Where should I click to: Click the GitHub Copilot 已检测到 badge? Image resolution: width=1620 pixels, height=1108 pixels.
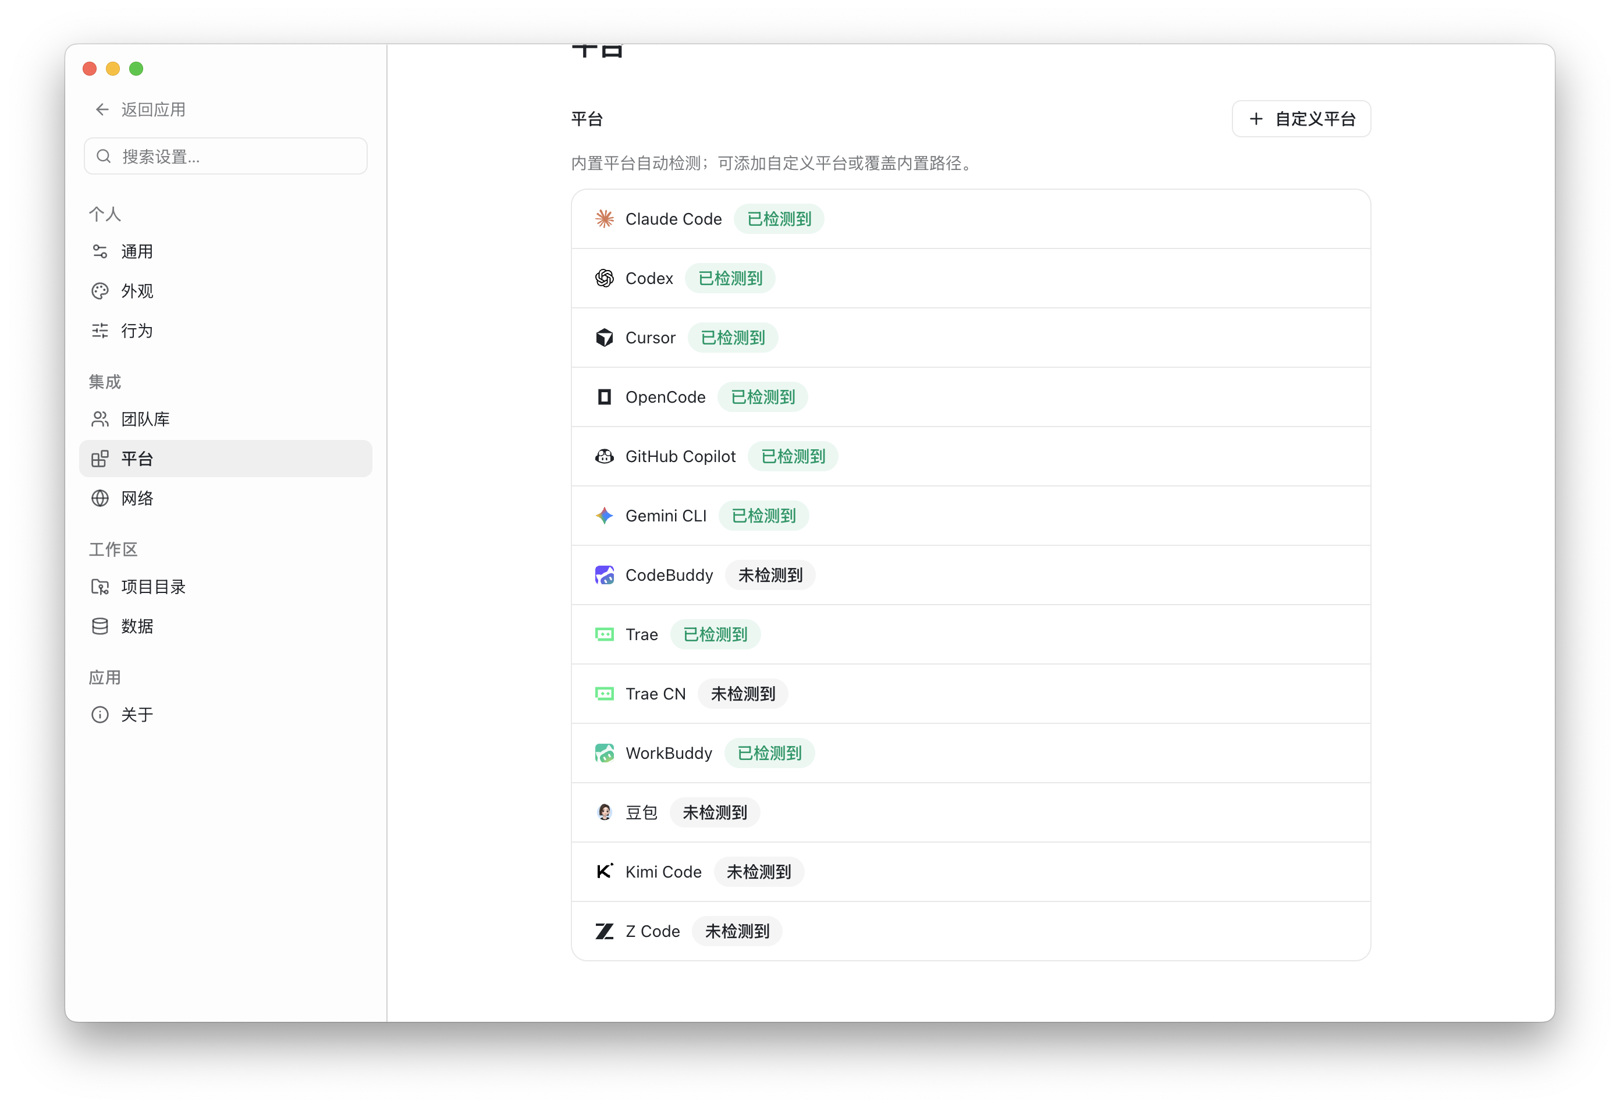793,456
